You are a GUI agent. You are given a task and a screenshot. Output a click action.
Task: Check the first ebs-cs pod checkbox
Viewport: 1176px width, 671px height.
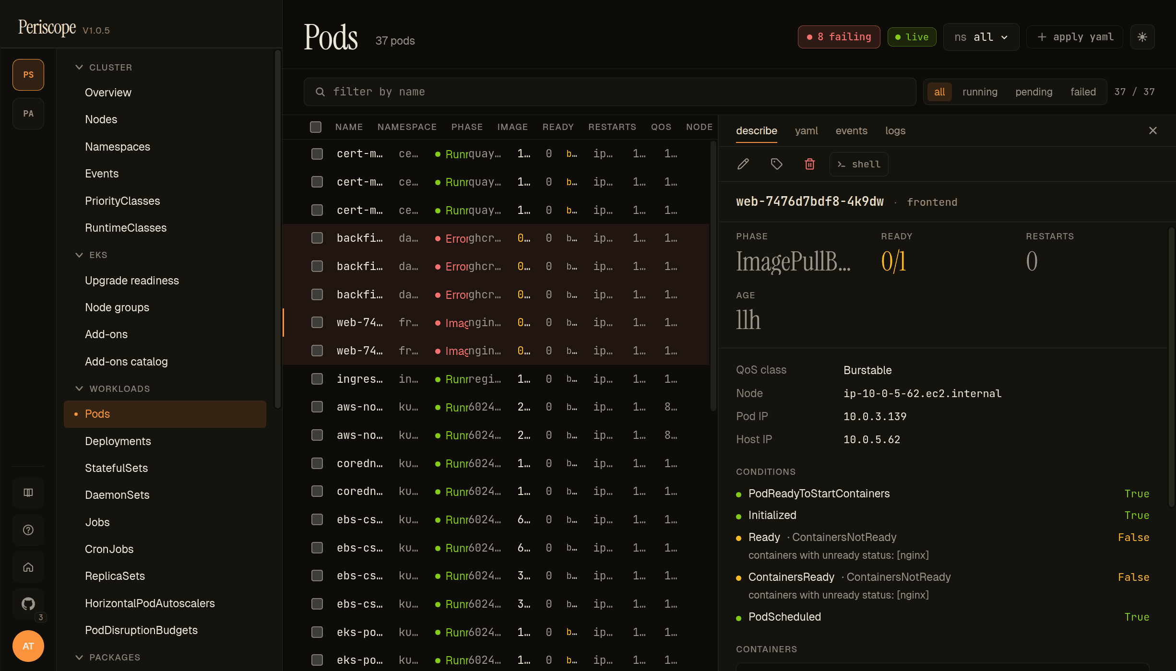317,519
